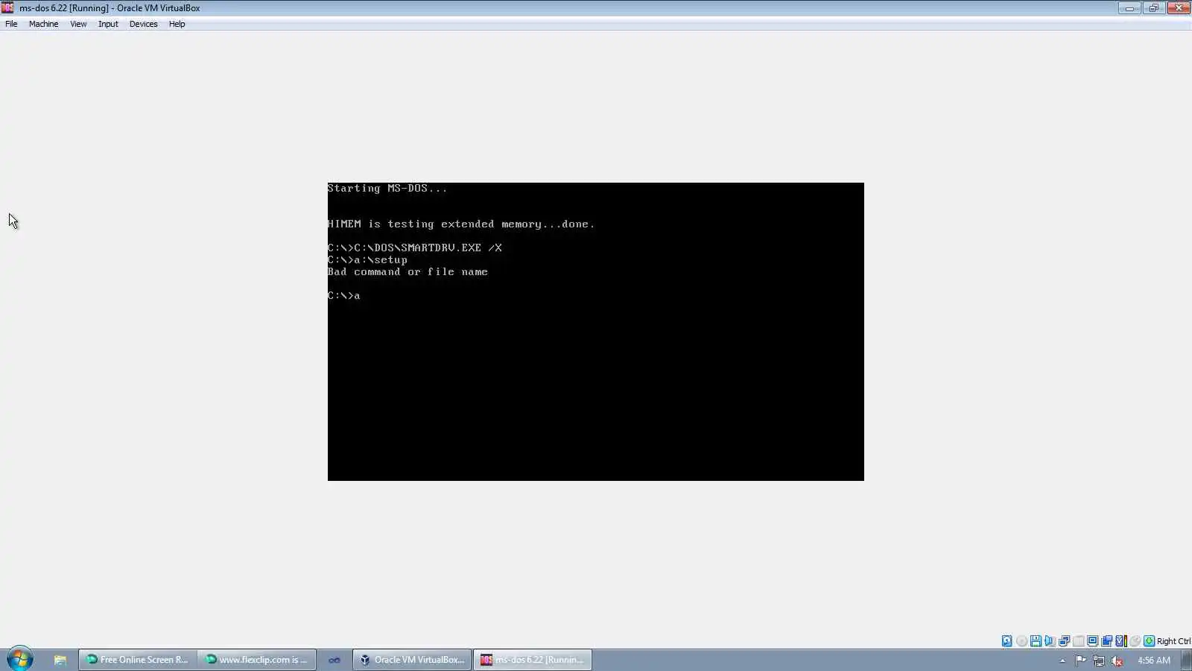Viewport: 1192px width, 671px height.
Task: Open the Input menu
Action: (108, 24)
